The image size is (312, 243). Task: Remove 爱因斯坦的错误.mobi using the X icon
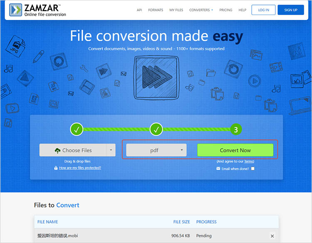pyautogui.click(x=272, y=236)
